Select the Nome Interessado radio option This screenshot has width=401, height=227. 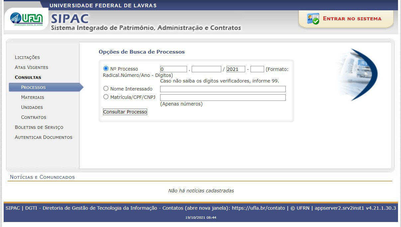coord(106,89)
